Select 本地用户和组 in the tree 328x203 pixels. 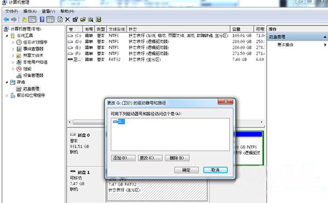(35, 62)
